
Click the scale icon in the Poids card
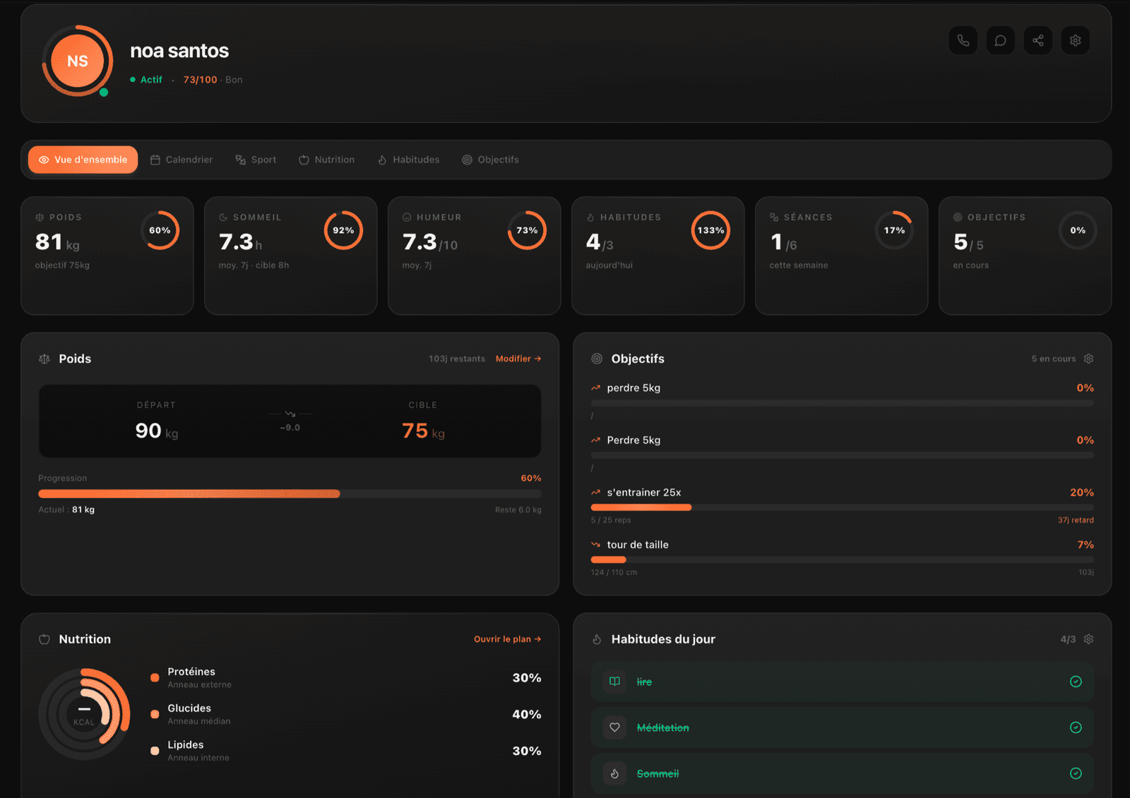[x=44, y=358]
